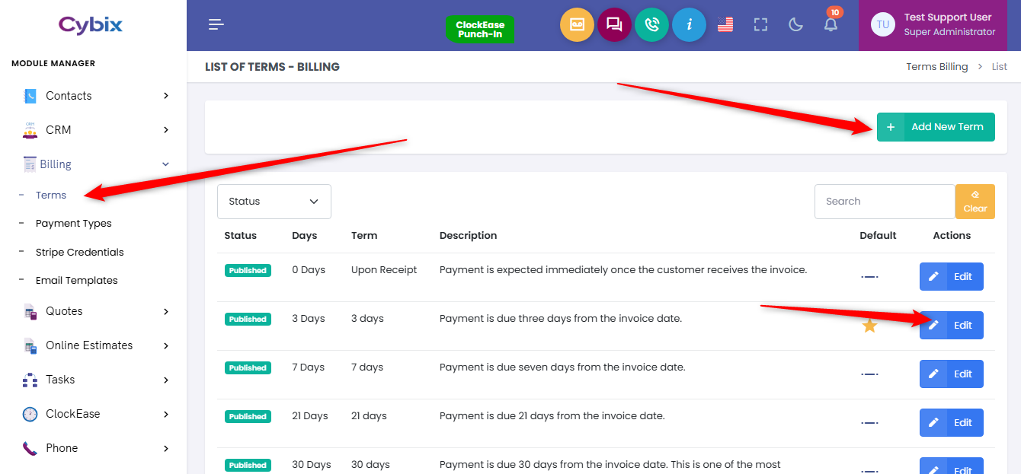1021x474 pixels.
Task: Click the Cybix logo
Action: point(91,25)
